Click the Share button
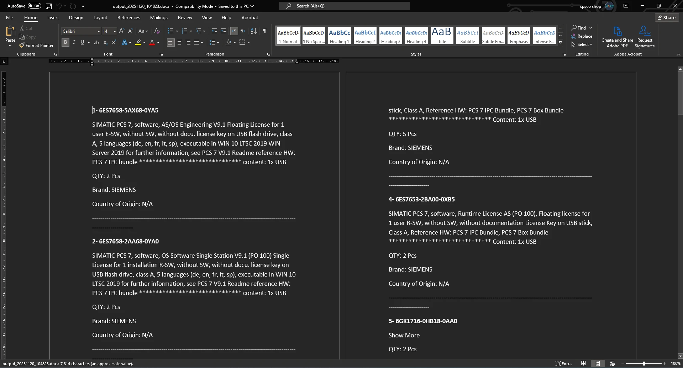Image resolution: width=683 pixels, height=368 pixels. pos(667,17)
